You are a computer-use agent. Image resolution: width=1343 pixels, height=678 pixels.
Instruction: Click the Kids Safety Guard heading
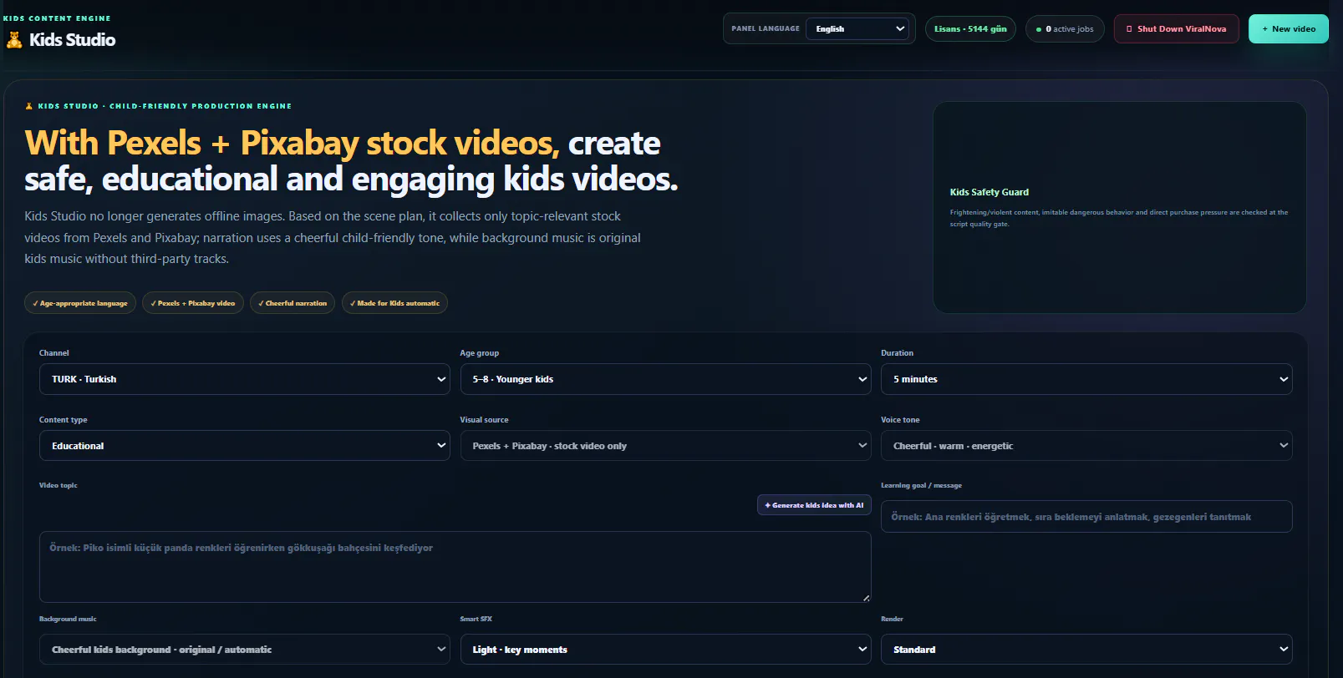989,192
